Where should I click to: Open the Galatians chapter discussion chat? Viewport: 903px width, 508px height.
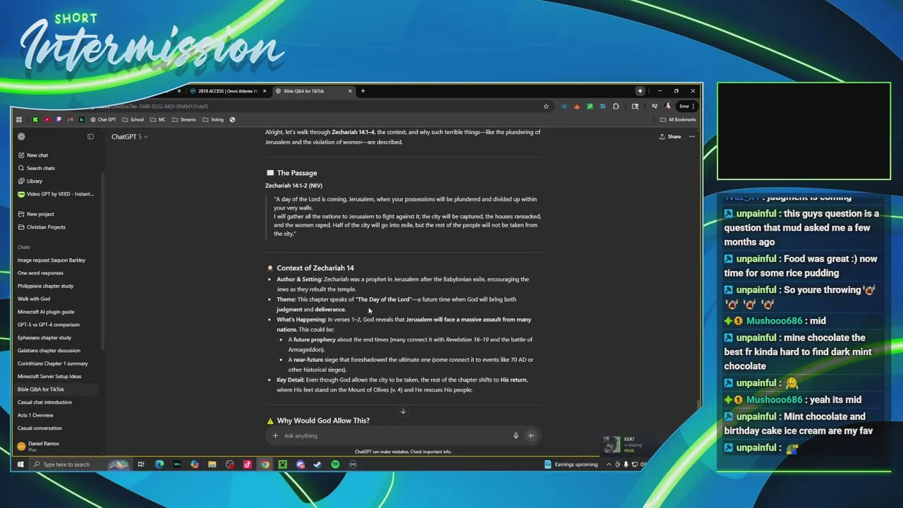click(49, 351)
